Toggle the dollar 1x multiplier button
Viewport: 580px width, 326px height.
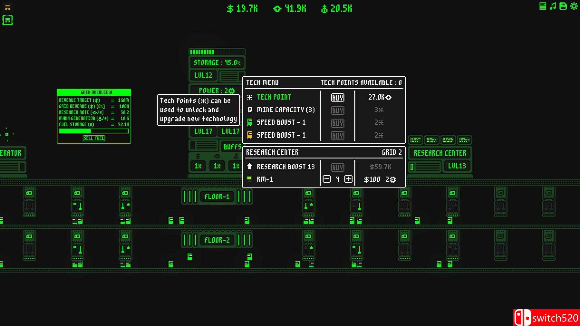pyautogui.click(x=198, y=166)
